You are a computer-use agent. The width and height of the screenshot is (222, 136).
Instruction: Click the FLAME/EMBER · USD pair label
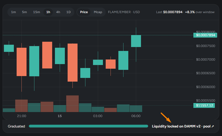(124, 12)
